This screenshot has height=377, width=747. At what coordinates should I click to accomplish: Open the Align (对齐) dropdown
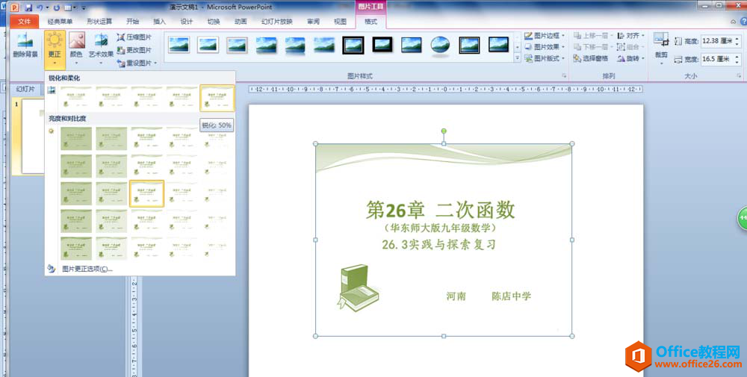click(x=630, y=36)
